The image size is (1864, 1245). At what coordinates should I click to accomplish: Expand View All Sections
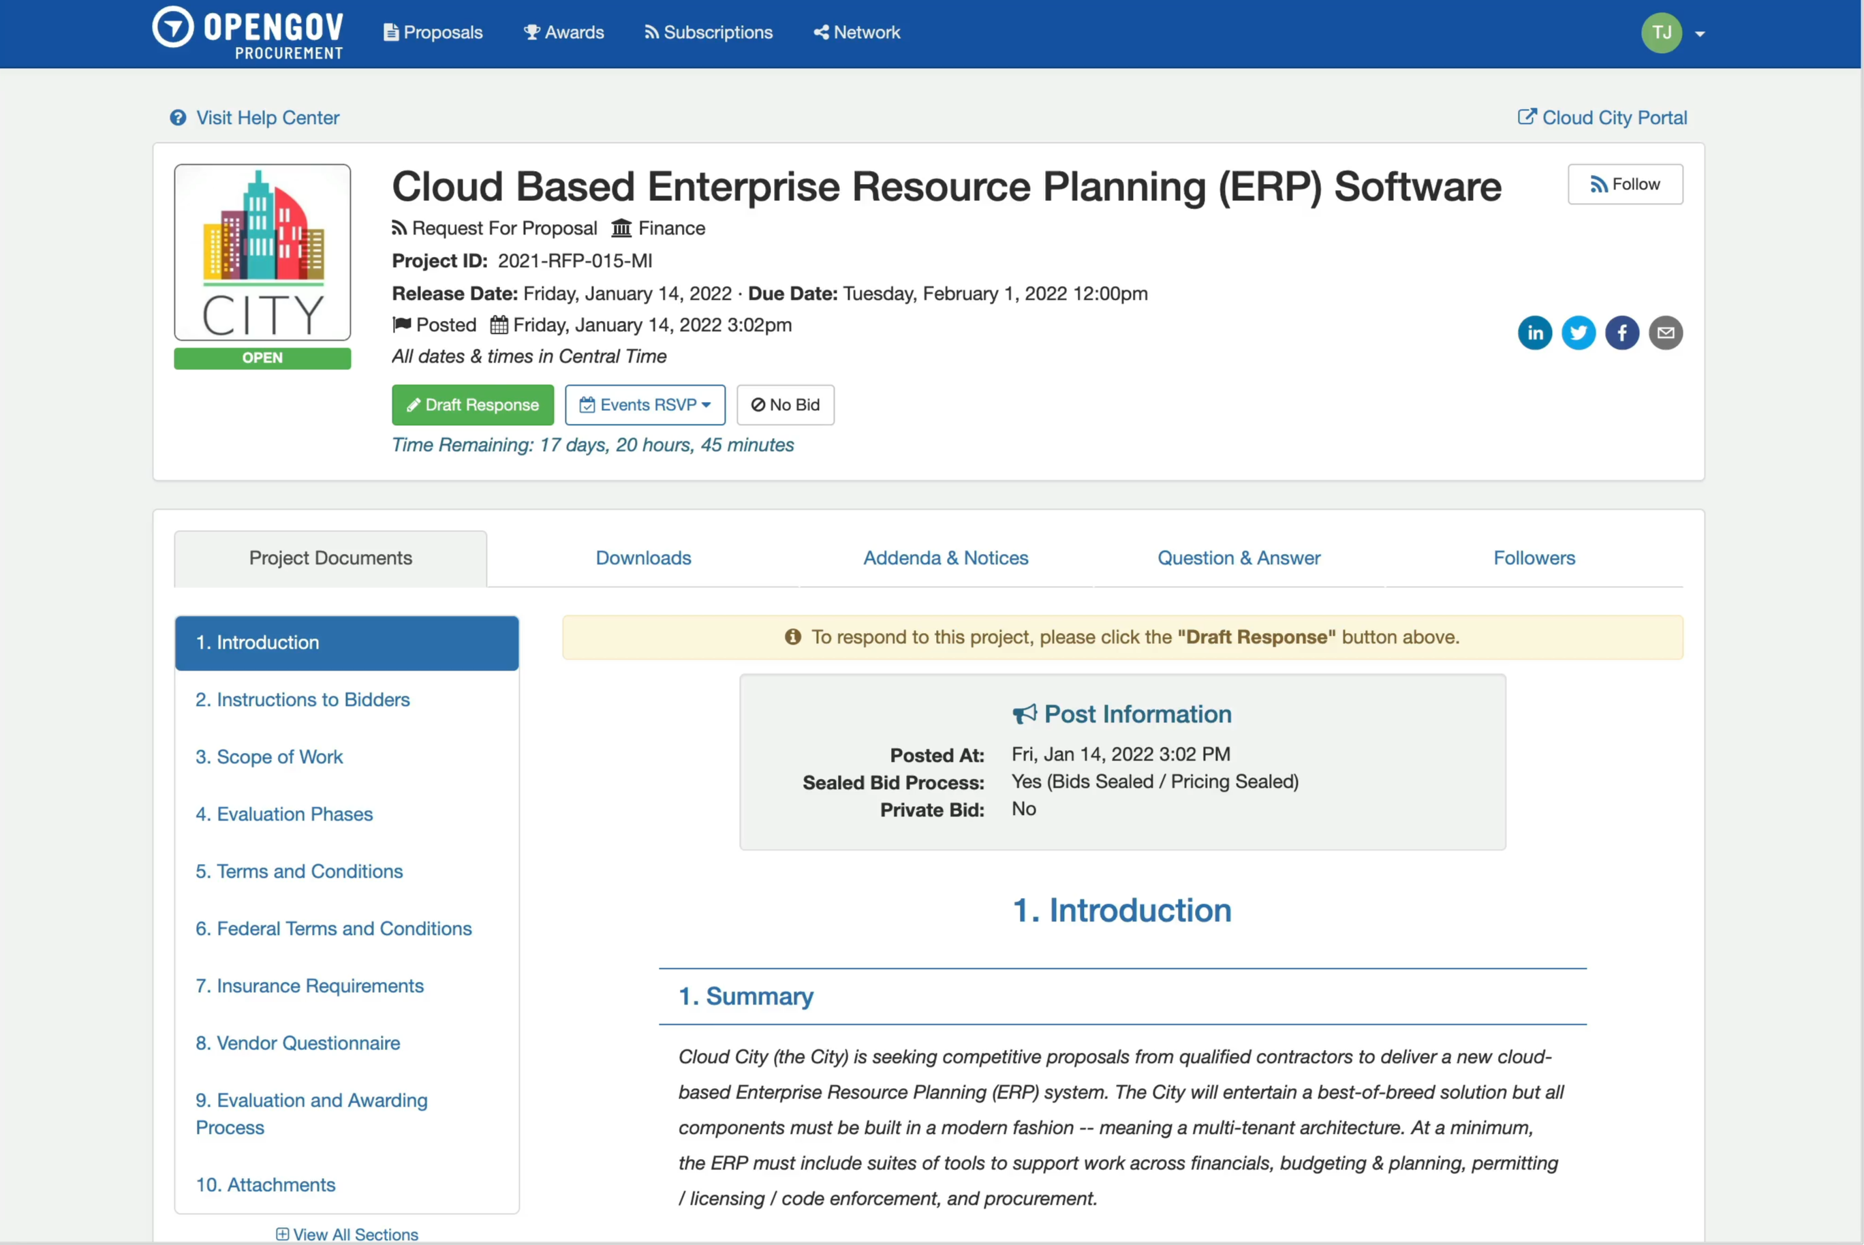click(x=346, y=1233)
